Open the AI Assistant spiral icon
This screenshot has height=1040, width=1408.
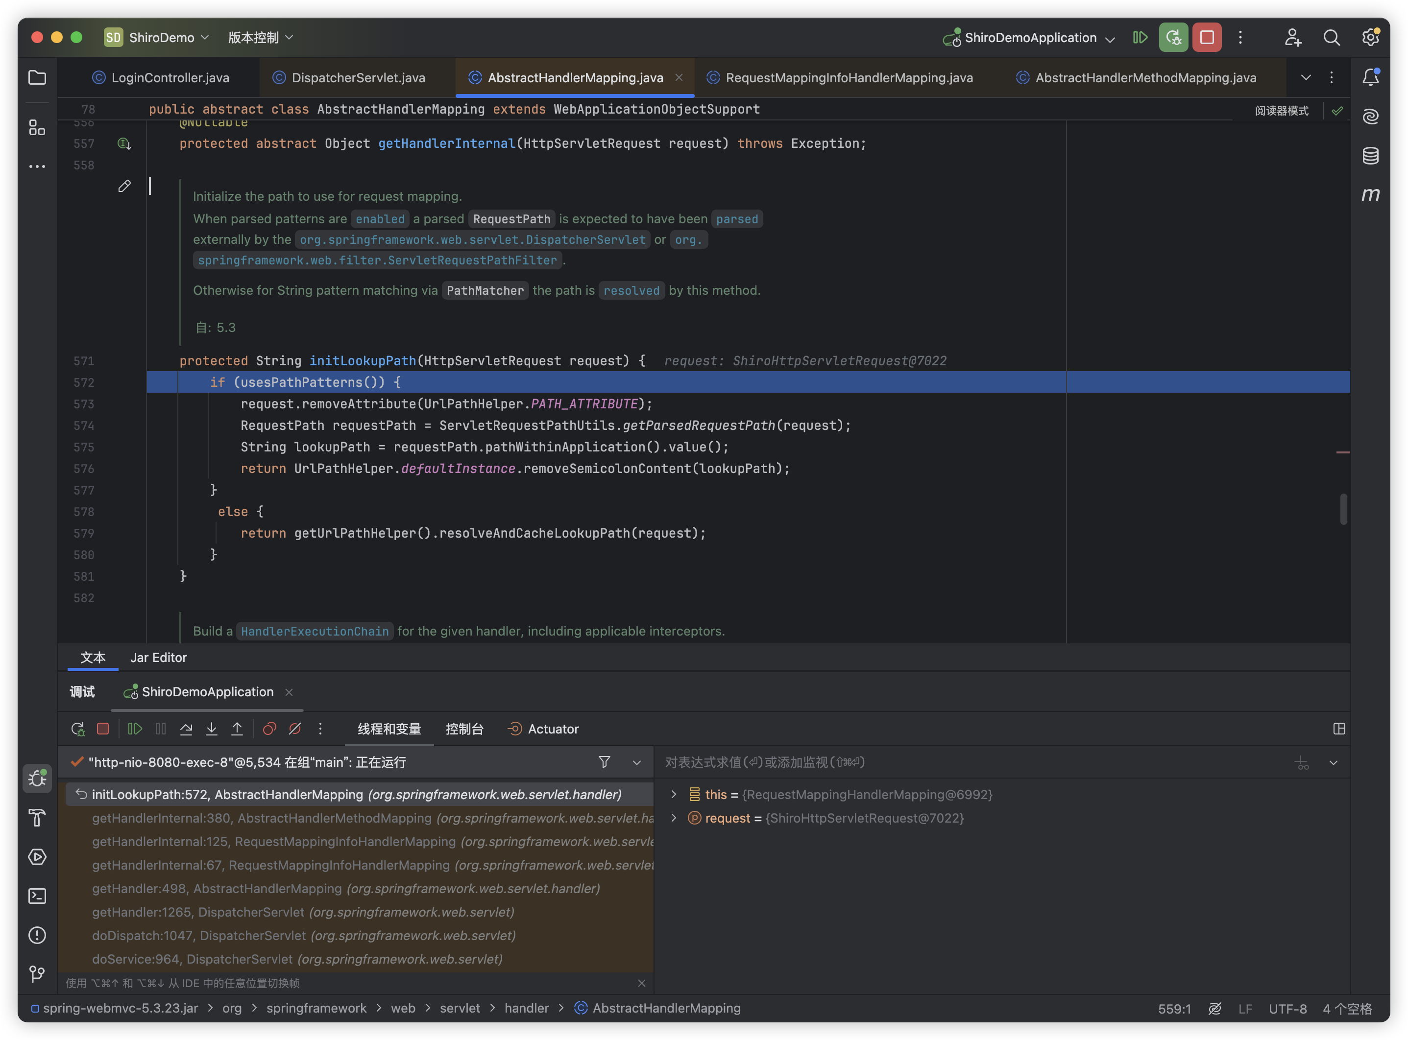coord(1370,117)
